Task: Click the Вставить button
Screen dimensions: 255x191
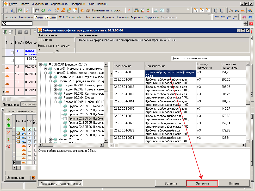Action: (171, 183)
